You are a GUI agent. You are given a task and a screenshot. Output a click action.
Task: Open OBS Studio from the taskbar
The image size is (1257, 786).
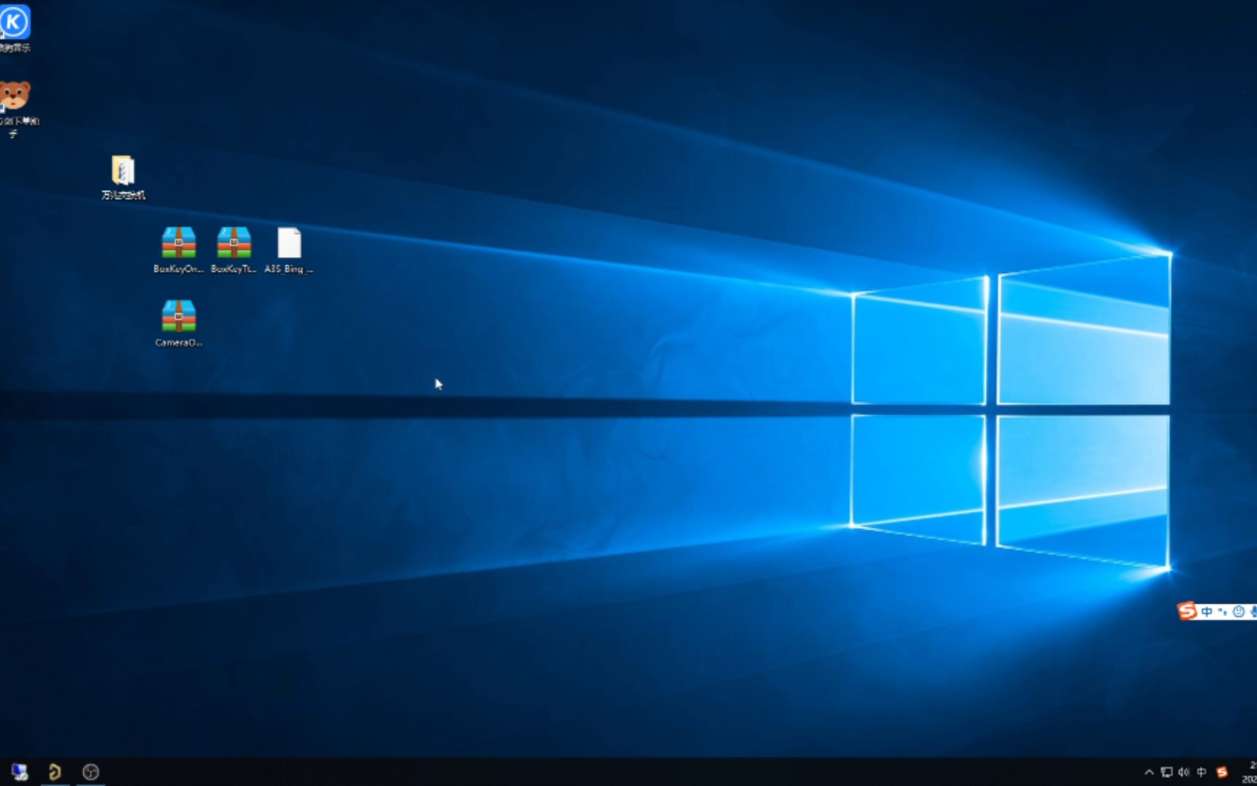(91, 771)
